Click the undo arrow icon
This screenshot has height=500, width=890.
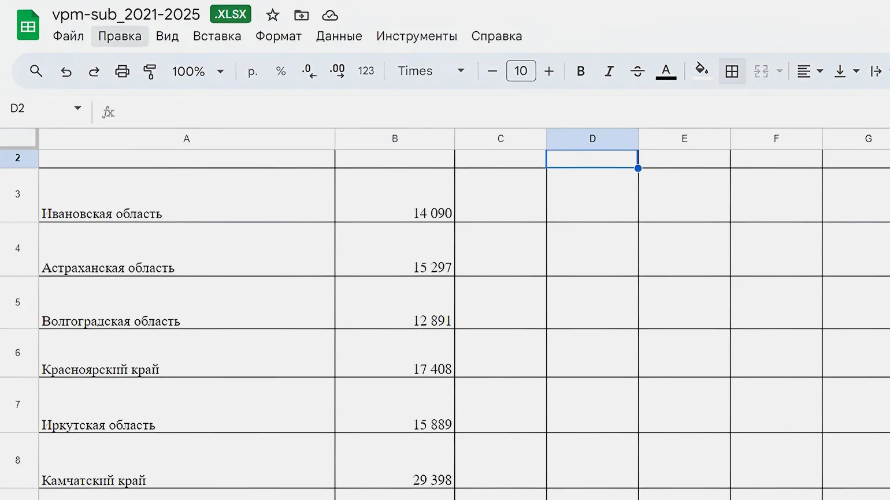click(x=66, y=71)
